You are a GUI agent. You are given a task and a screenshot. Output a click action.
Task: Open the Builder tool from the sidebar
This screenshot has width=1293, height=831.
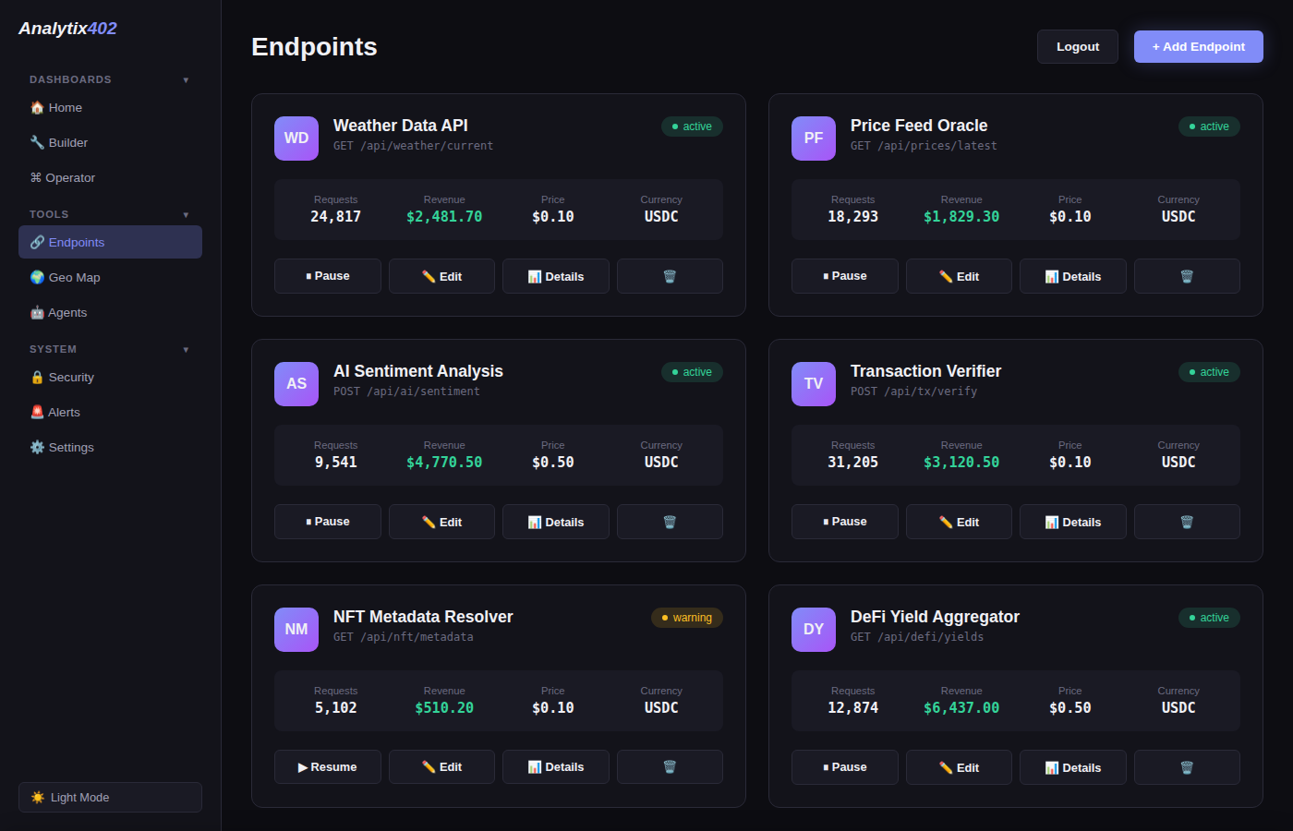point(37,142)
